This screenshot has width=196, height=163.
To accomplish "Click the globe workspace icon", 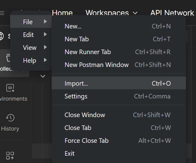I will pos(2,36).
